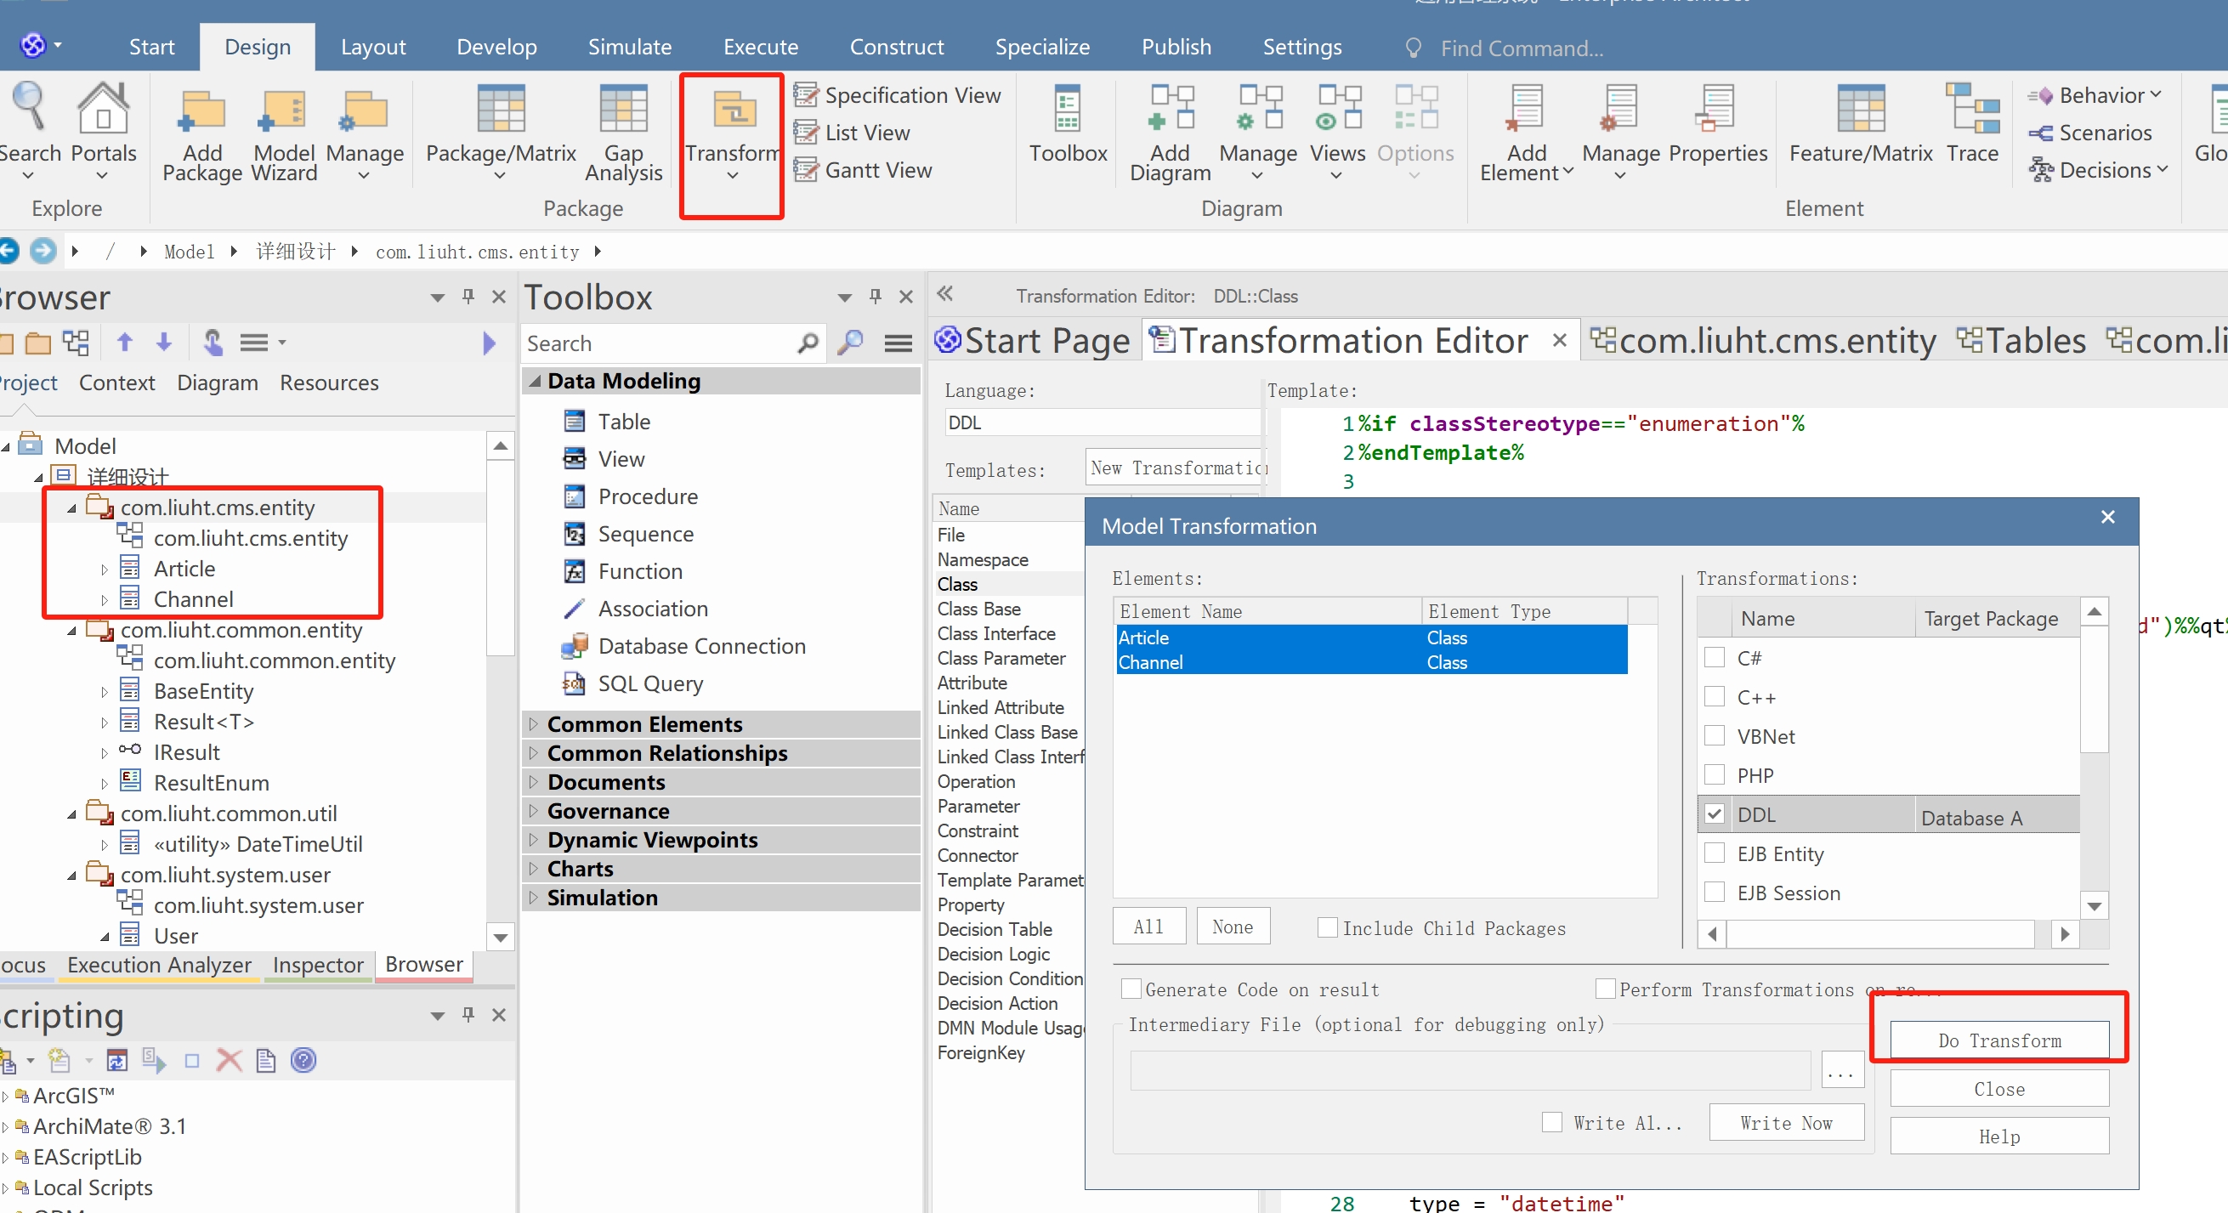Switch to the Develop ribbon tab

pos(496,47)
